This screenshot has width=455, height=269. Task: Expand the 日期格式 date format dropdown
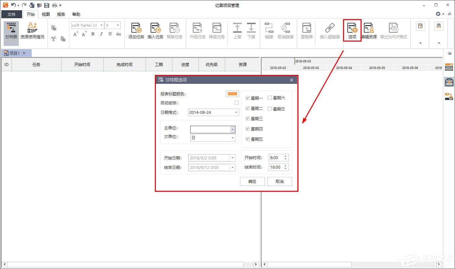236,113
